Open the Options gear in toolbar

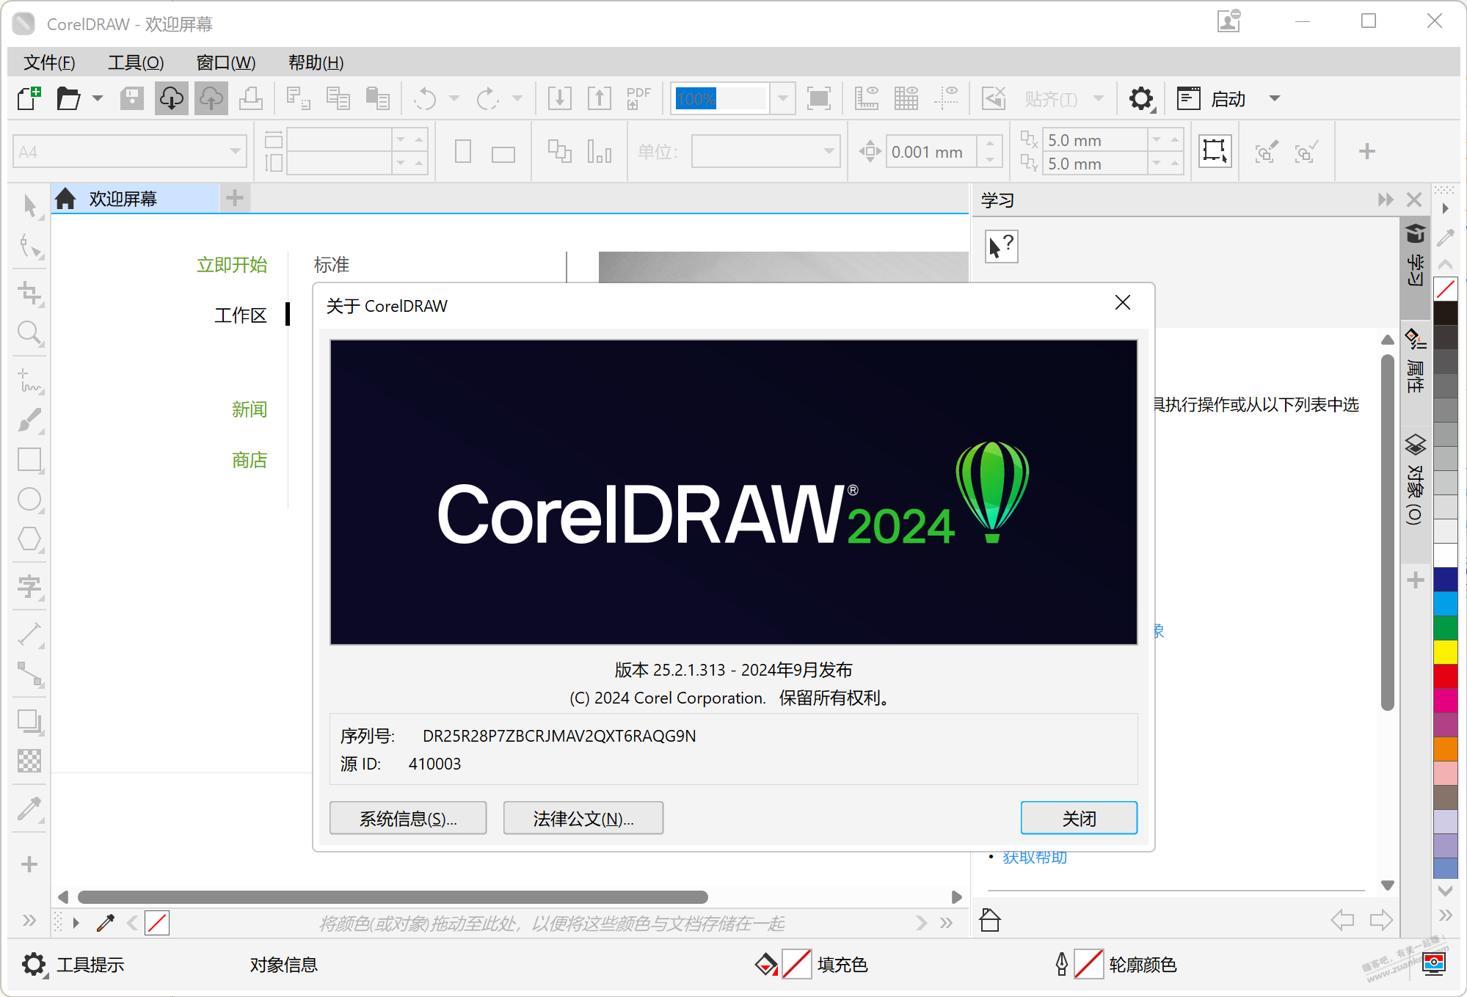[x=1140, y=98]
